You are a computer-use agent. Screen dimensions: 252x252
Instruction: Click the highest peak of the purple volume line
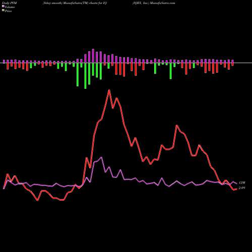tap(101, 157)
